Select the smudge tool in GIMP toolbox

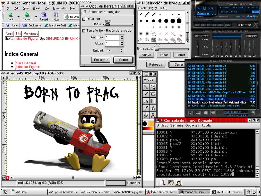pyautogui.click(x=146, y=115)
